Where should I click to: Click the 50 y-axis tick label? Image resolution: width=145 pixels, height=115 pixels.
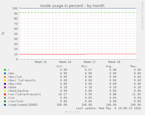pos(16,34)
